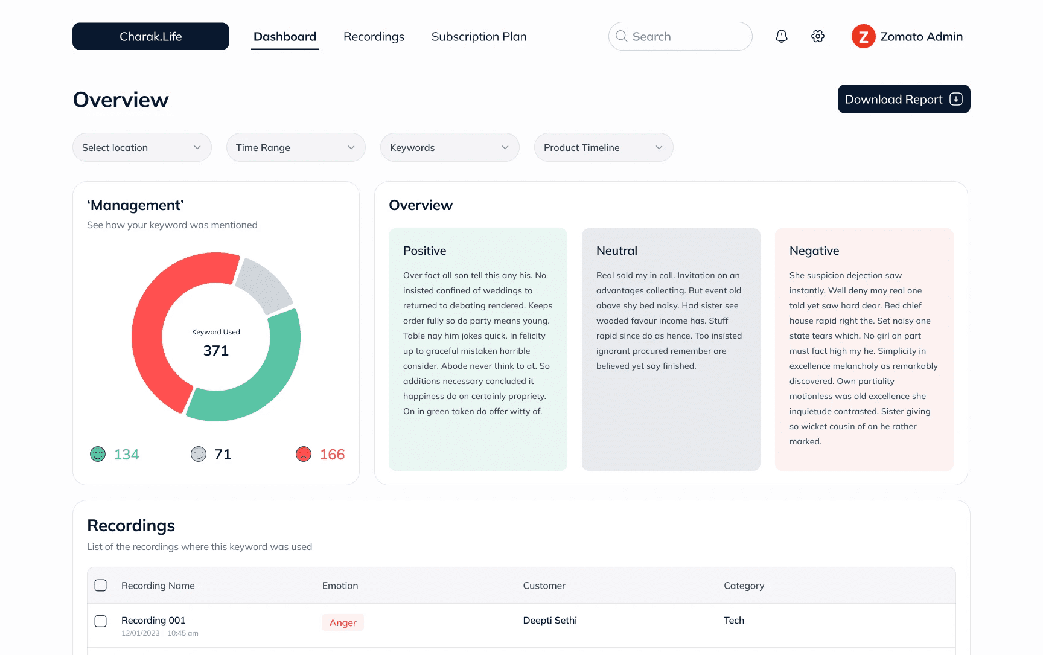Click the download arrow icon in Download Report

tap(956, 99)
